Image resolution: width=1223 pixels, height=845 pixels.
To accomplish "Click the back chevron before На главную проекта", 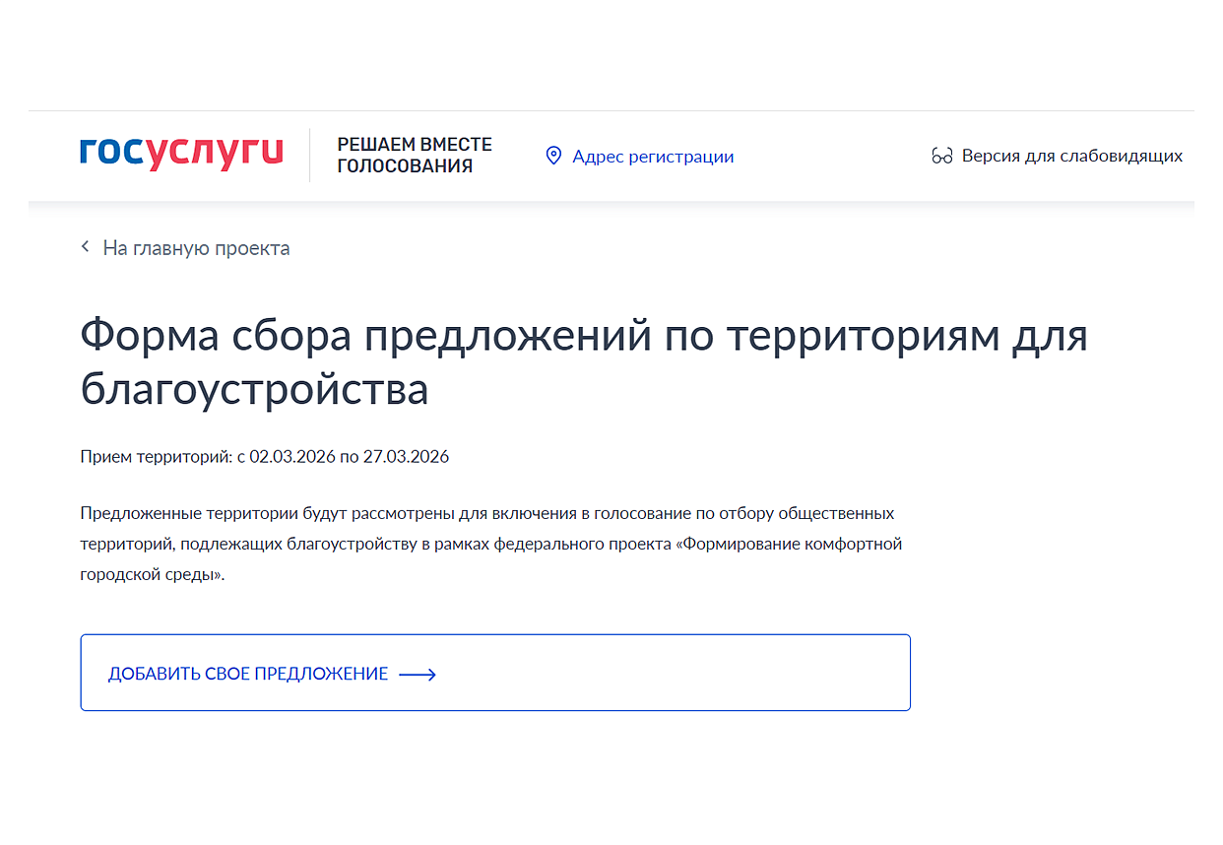I will click(85, 247).
